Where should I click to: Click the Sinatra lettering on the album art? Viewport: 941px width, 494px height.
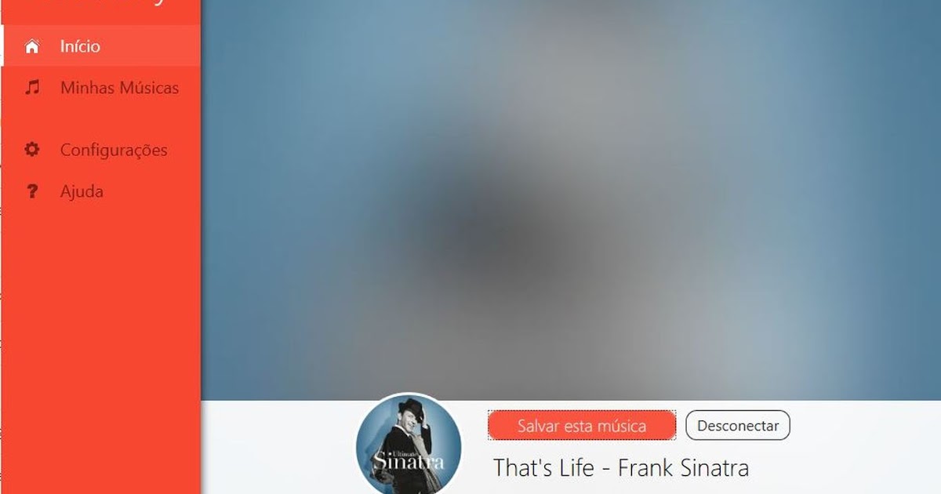click(408, 461)
